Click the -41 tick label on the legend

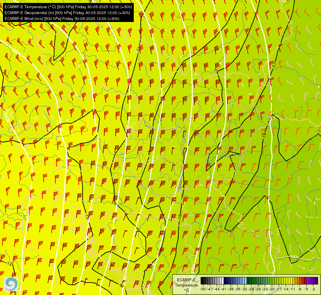(224, 289)
